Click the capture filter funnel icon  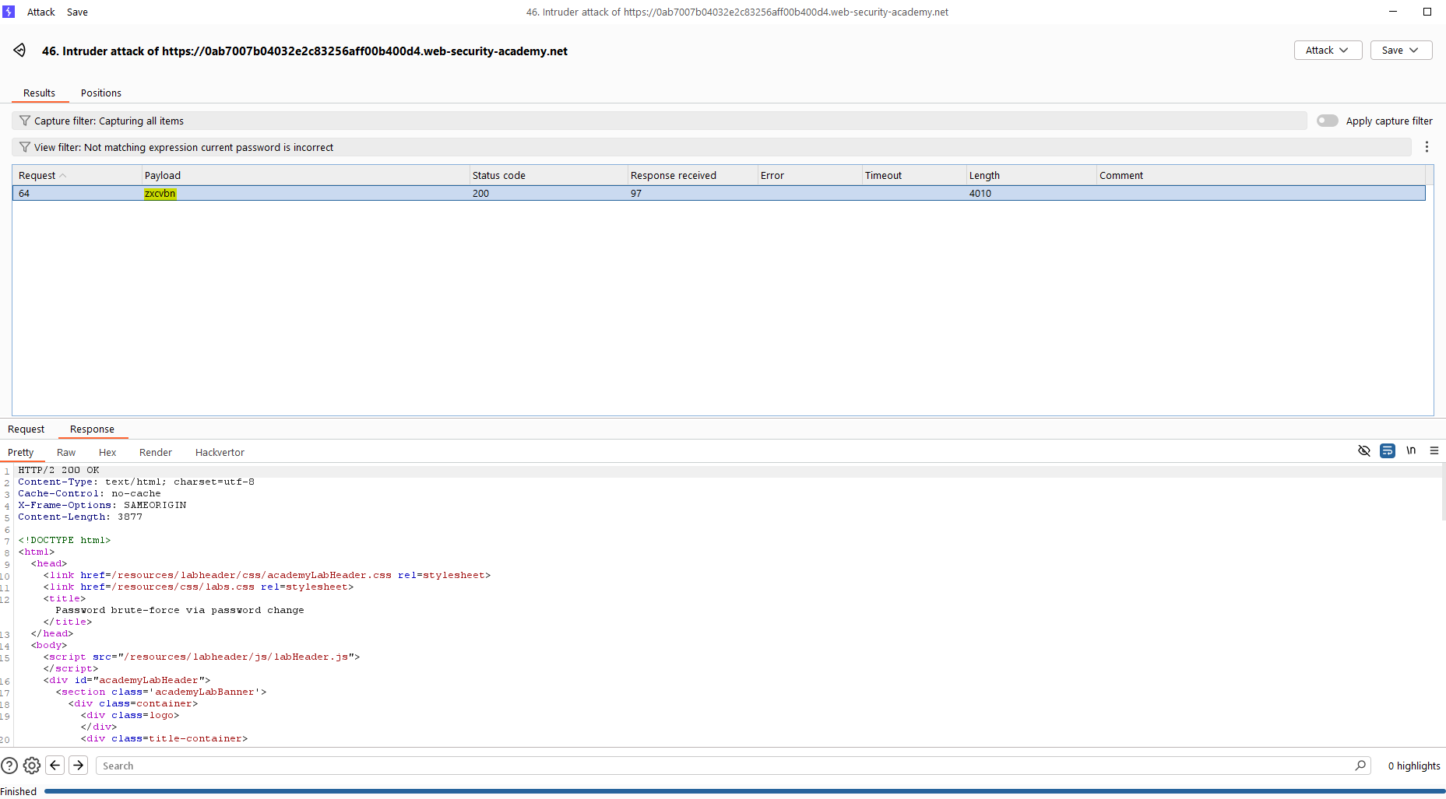pos(25,121)
